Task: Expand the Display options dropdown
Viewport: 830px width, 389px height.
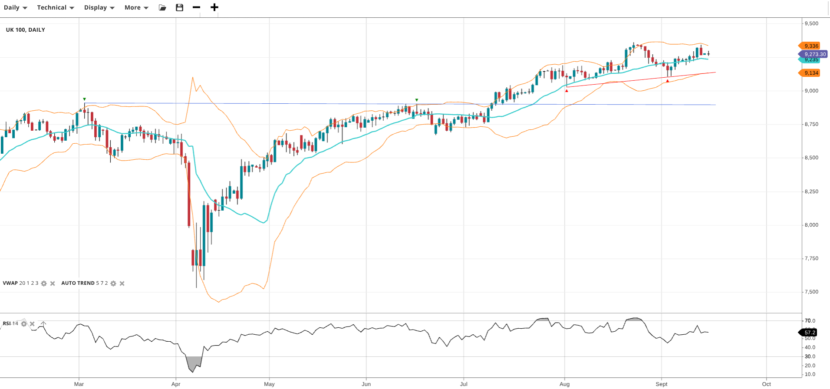Action: click(x=99, y=7)
